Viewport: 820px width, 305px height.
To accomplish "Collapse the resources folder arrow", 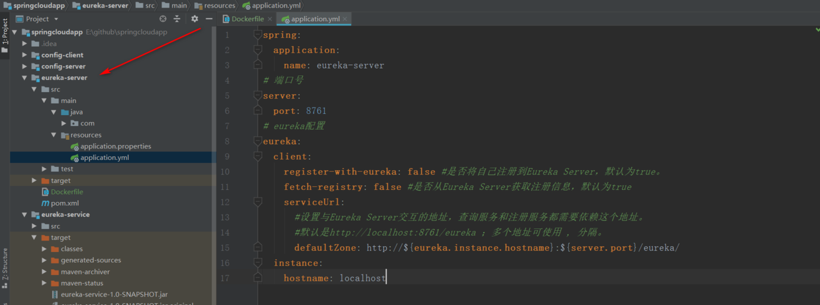I will [54, 135].
